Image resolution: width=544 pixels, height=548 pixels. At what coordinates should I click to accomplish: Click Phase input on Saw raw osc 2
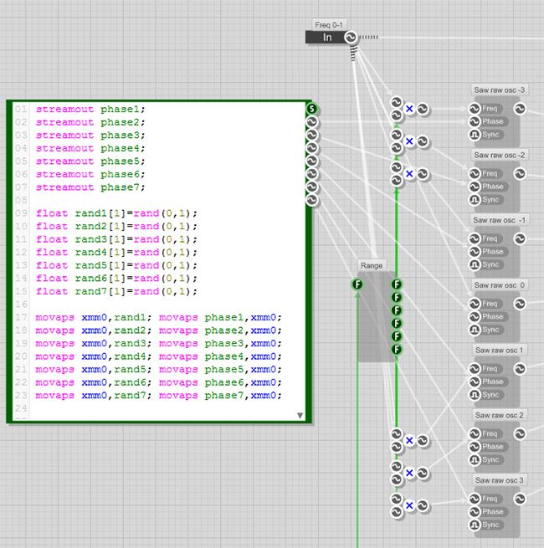474,447
